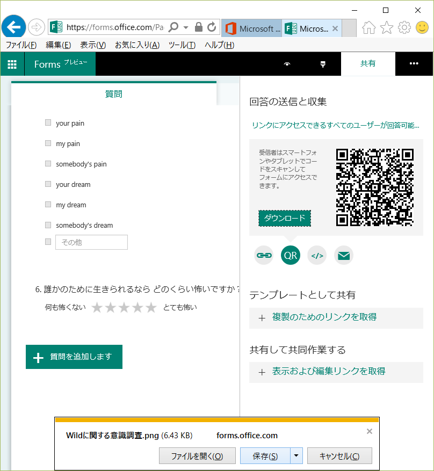The image size is (434, 471).
Task: Open the more options ellipsis menu
Action: point(414,64)
